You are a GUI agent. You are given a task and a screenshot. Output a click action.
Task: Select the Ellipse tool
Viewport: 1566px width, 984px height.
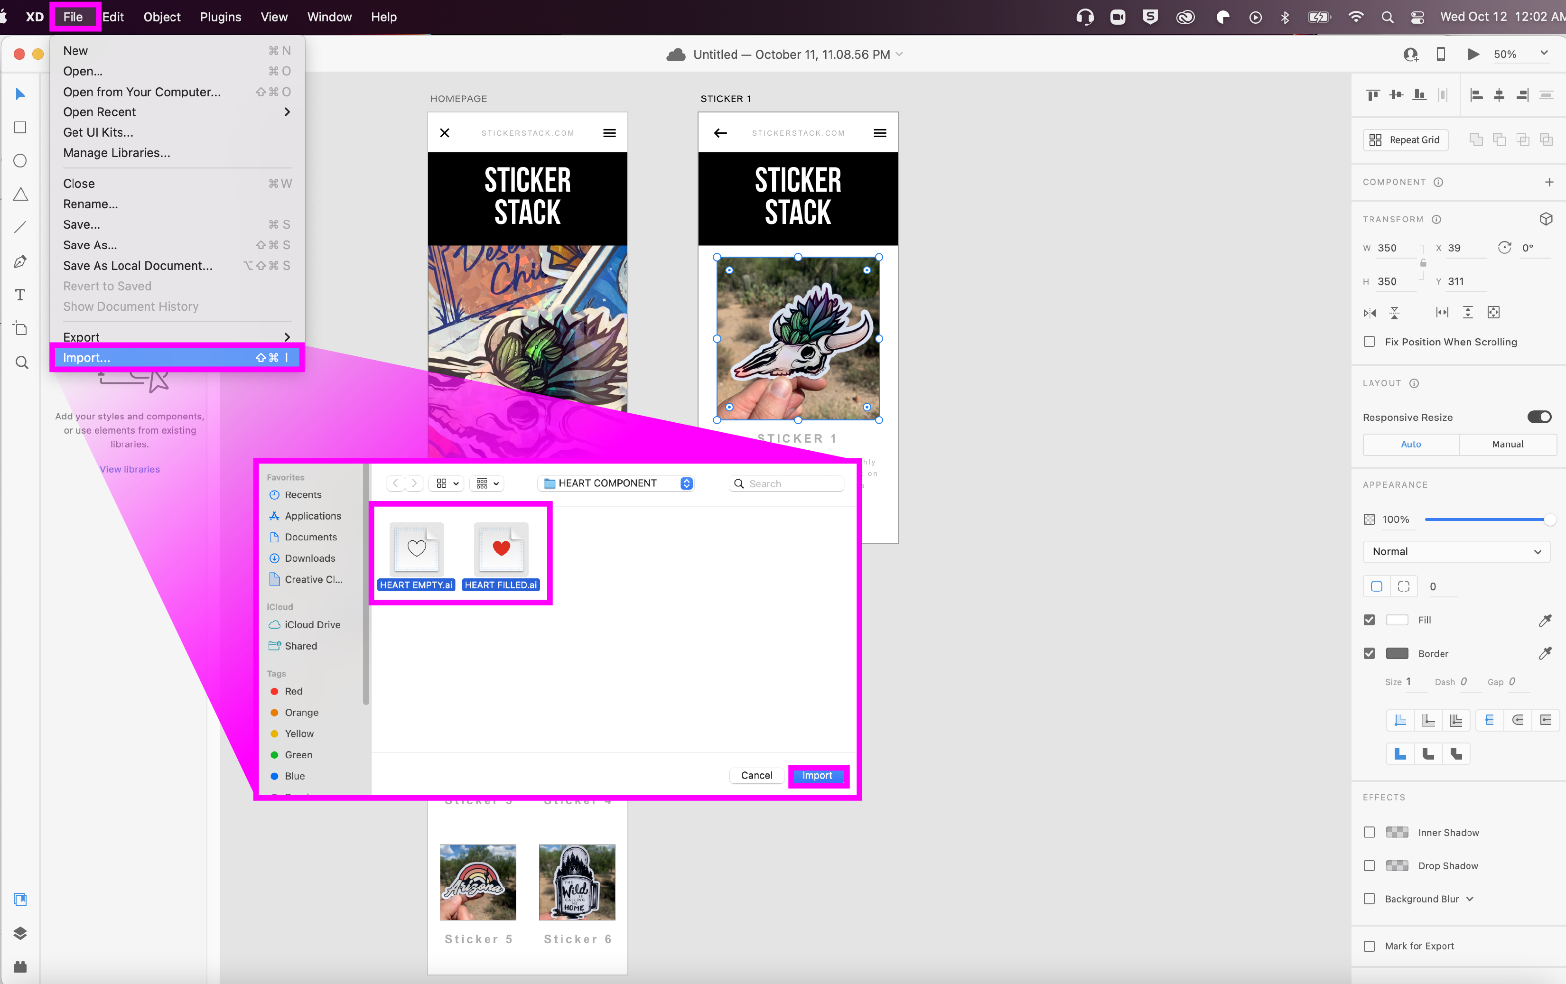click(20, 161)
